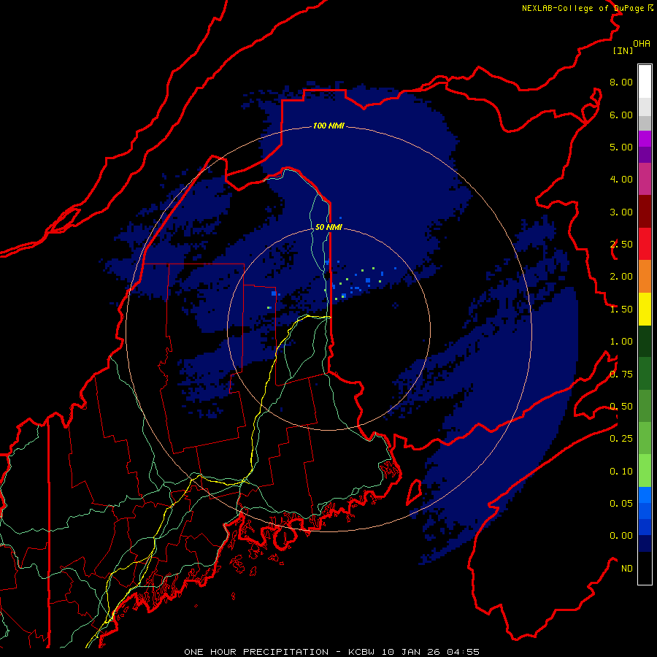Click the 8.00 legend value
Screen dimensions: 657x657
[x=621, y=82]
